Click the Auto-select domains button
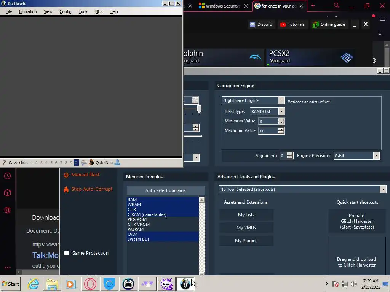 coord(165,190)
